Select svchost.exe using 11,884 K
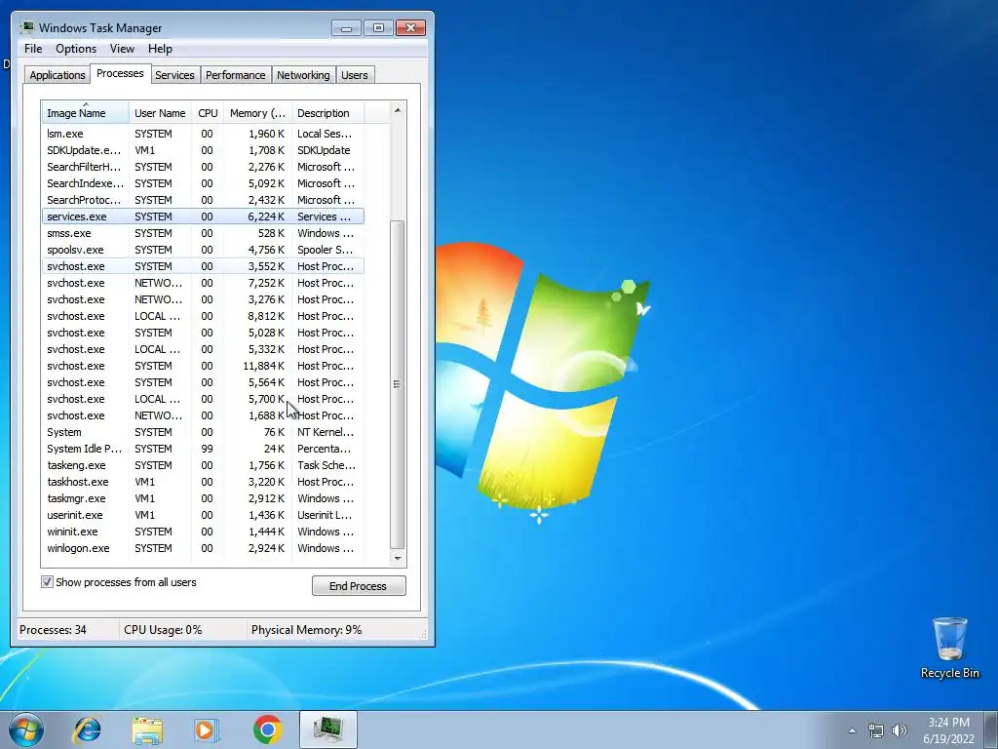Image resolution: width=998 pixels, height=749 pixels. pyautogui.click(x=203, y=366)
